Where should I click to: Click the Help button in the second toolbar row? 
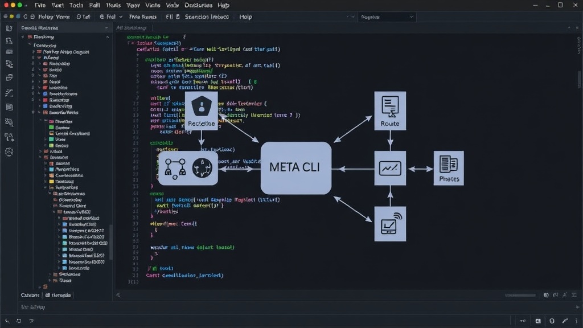click(x=245, y=17)
